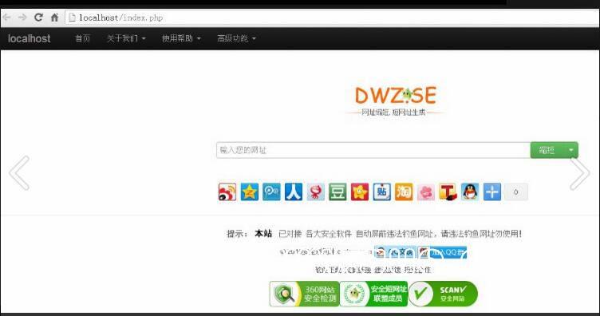Image resolution: width=600 pixels, height=316 pixels.
Task: Click the green 缩短 button
Action: pyautogui.click(x=547, y=150)
